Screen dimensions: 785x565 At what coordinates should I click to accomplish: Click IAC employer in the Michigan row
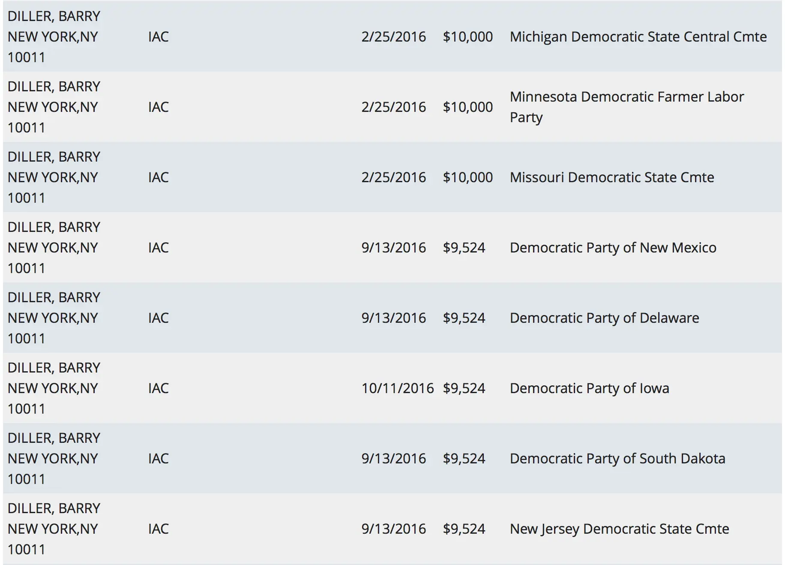158,37
